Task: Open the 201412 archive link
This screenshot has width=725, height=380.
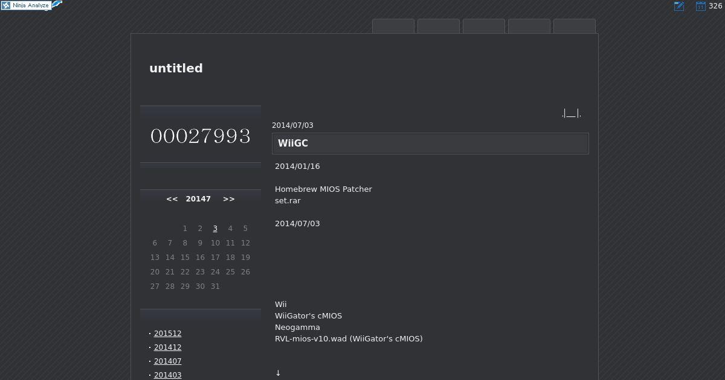Action: point(167,347)
